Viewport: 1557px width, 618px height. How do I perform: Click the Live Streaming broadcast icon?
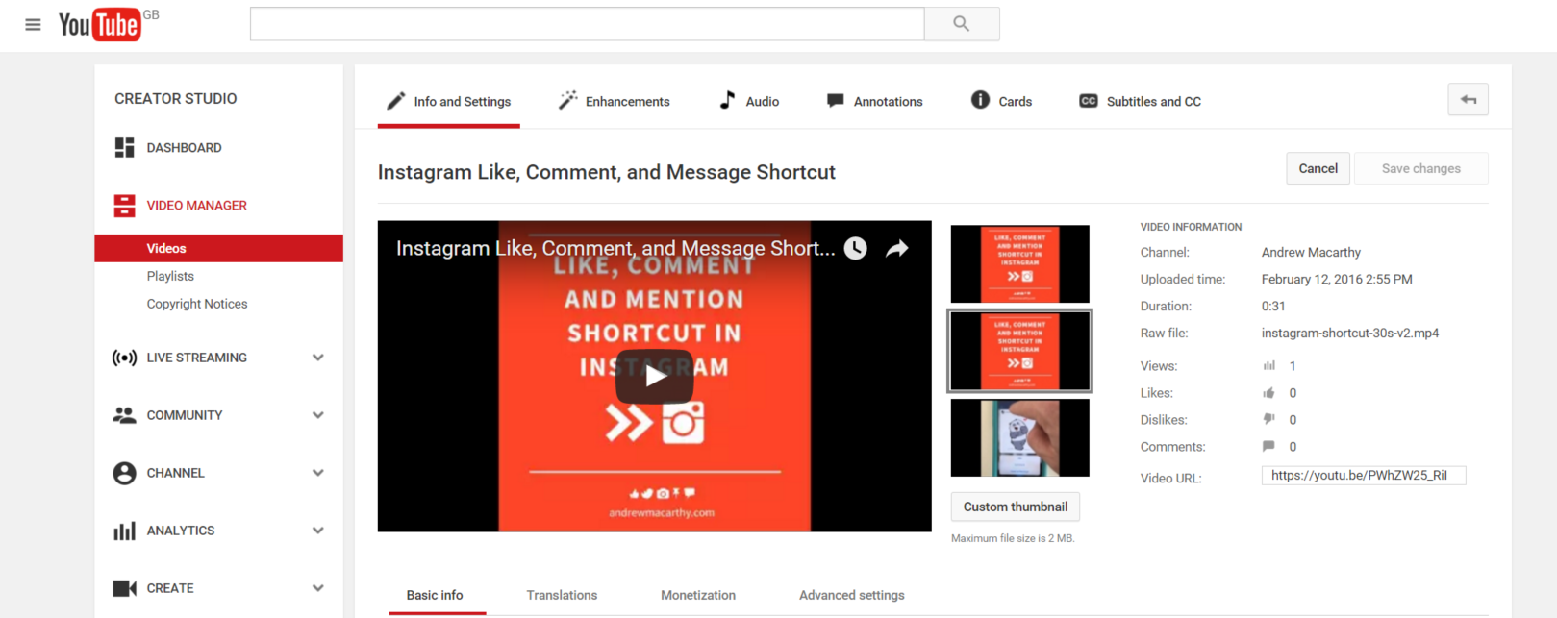124,358
